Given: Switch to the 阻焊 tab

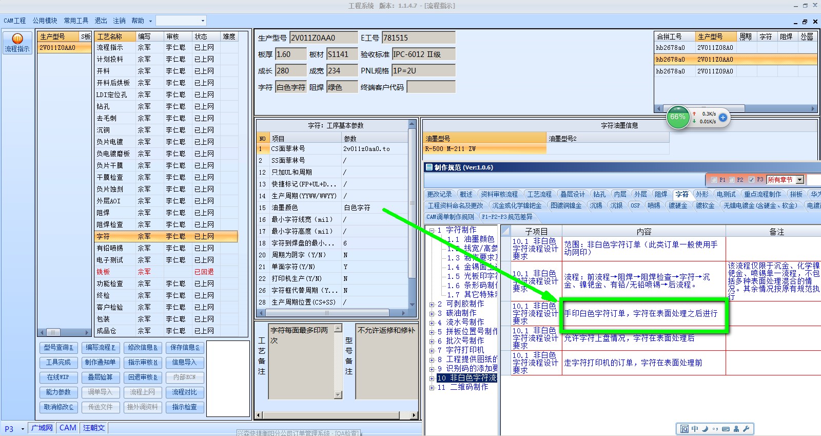Looking at the screenshot, I should click(661, 194).
